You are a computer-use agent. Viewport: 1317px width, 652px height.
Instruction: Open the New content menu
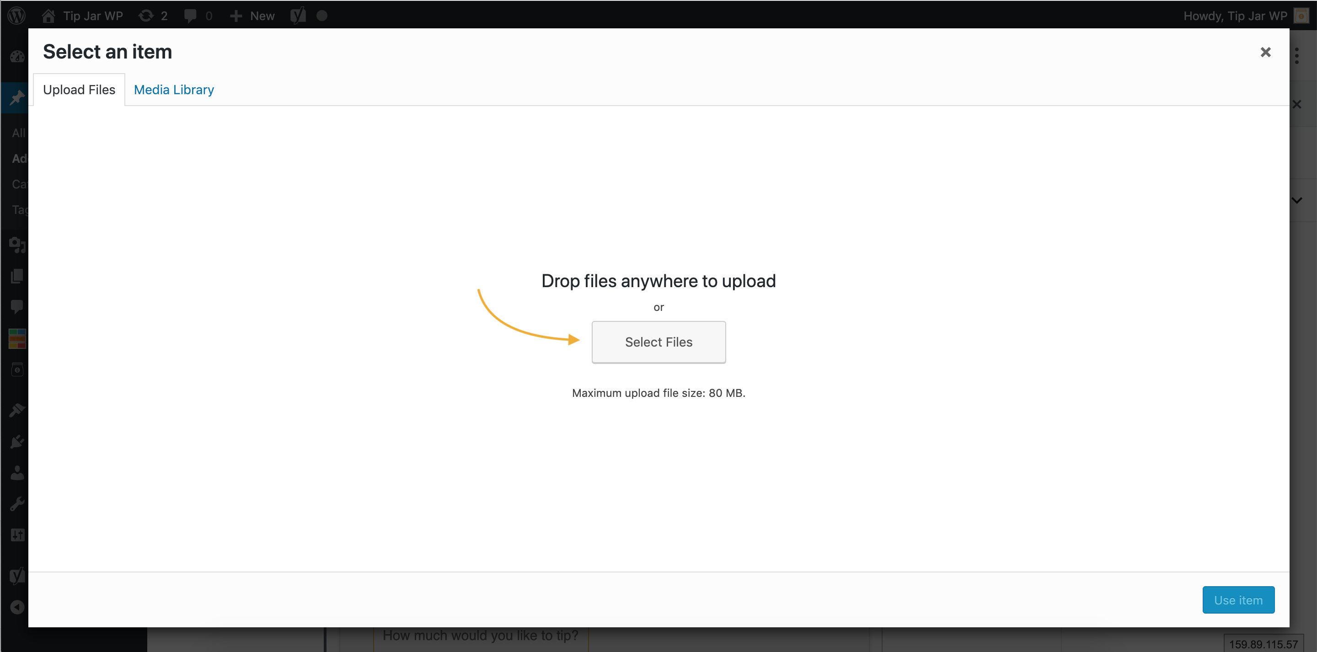252,16
